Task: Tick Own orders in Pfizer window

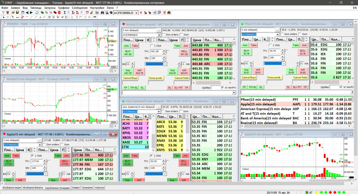Action: (282, 34)
